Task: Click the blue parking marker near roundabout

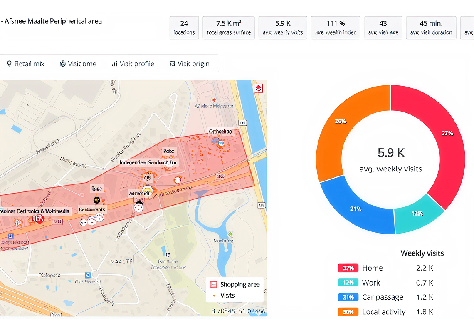Action: 88,275
